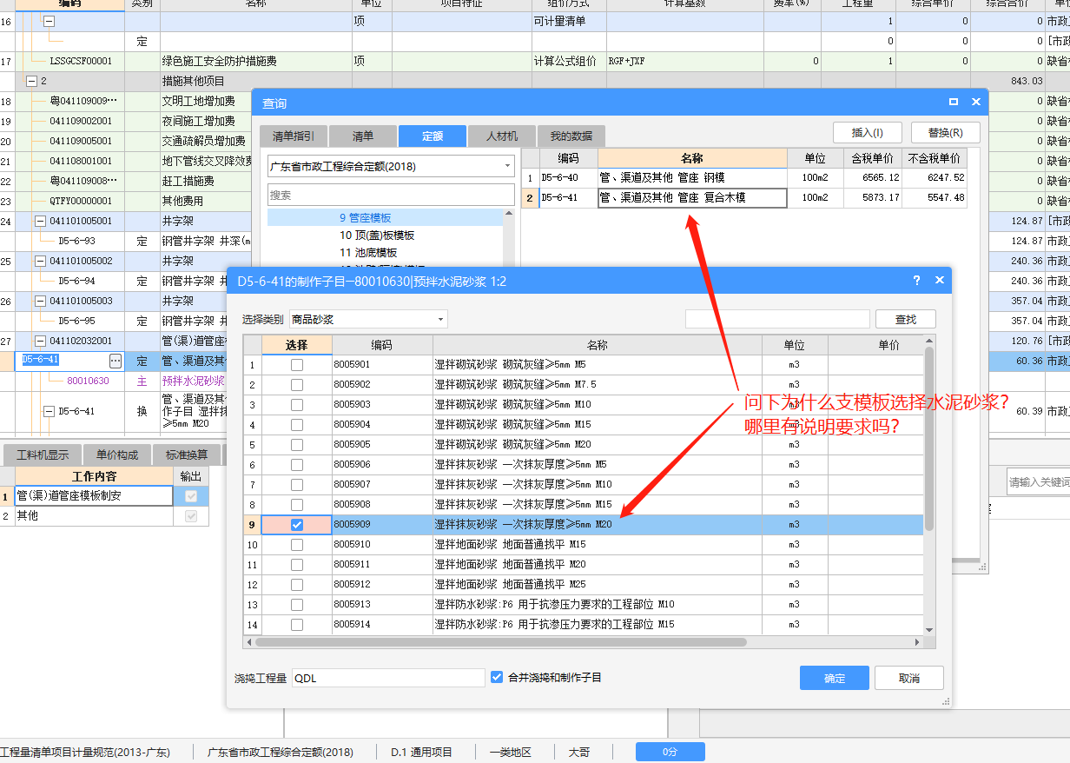Click horizontal scrollbar of mortar list
Viewport: 1070px width, 763px height.
pyautogui.click(x=501, y=642)
